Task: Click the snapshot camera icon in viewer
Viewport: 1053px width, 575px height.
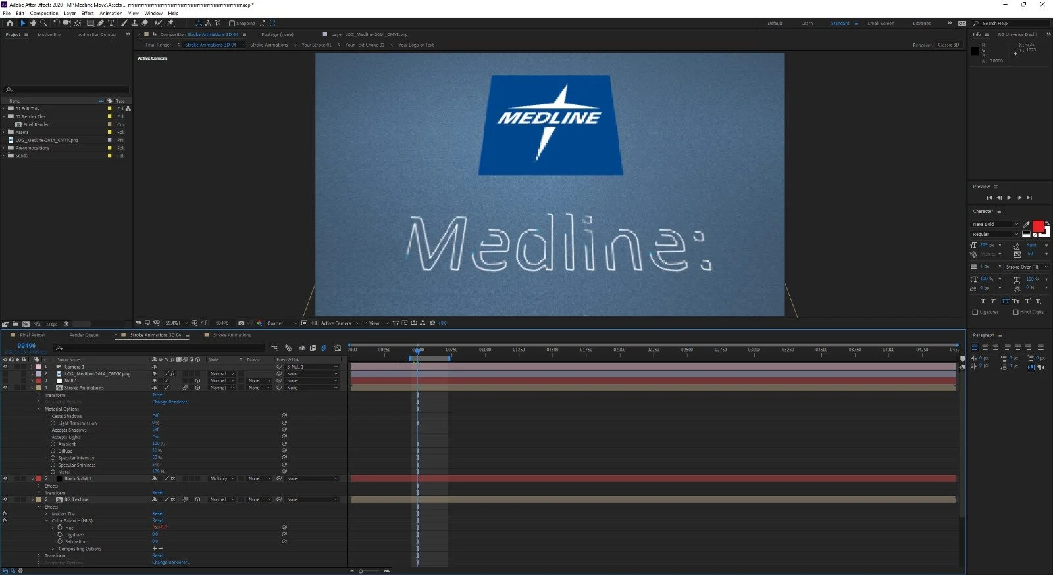Action: tap(241, 323)
